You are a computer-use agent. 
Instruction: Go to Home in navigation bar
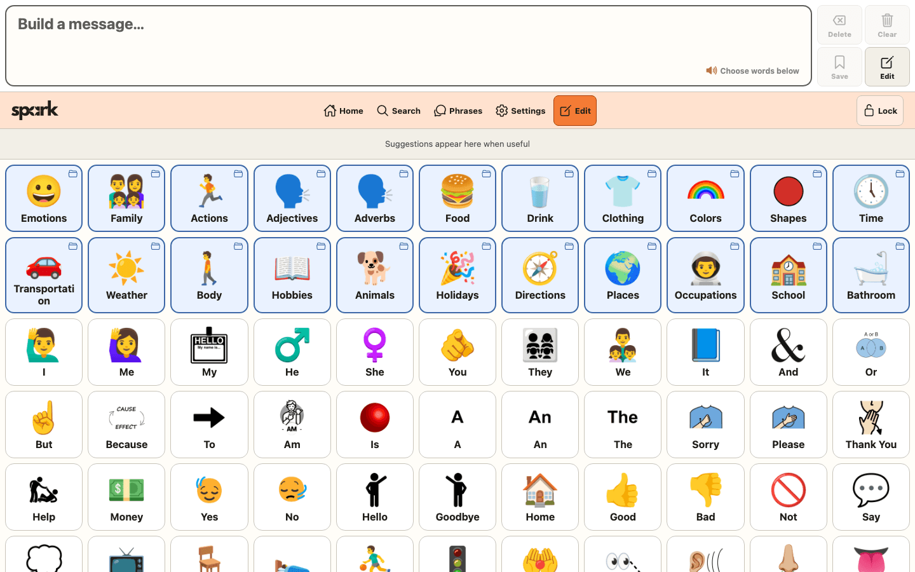coord(343,111)
